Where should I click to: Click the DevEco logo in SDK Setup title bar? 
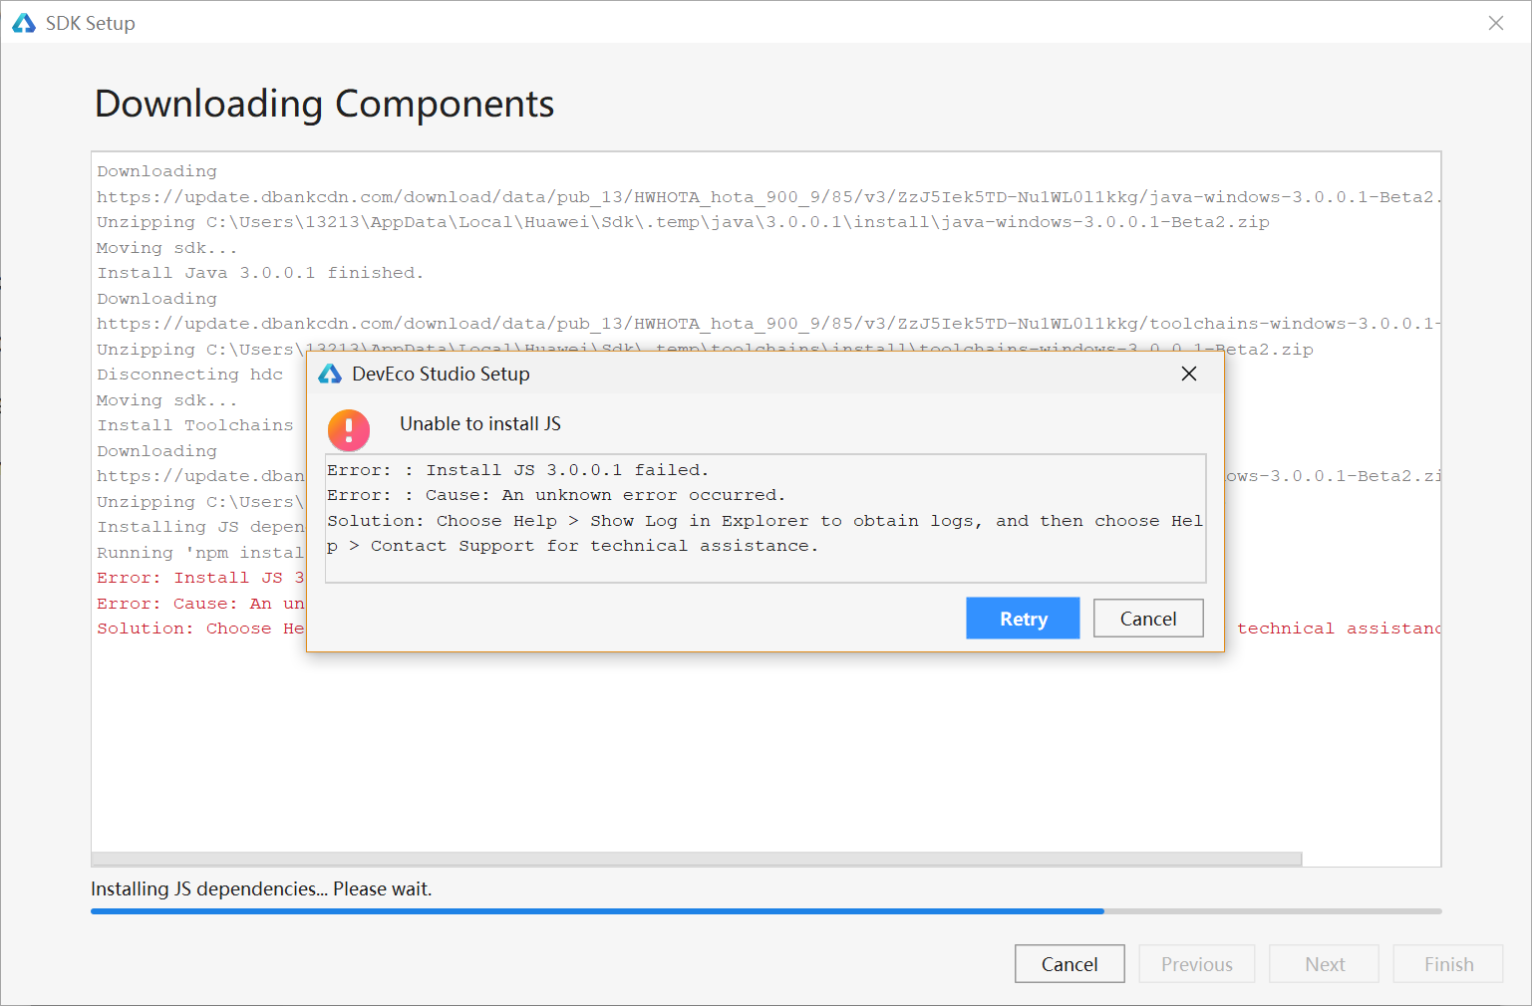pos(24,23)
